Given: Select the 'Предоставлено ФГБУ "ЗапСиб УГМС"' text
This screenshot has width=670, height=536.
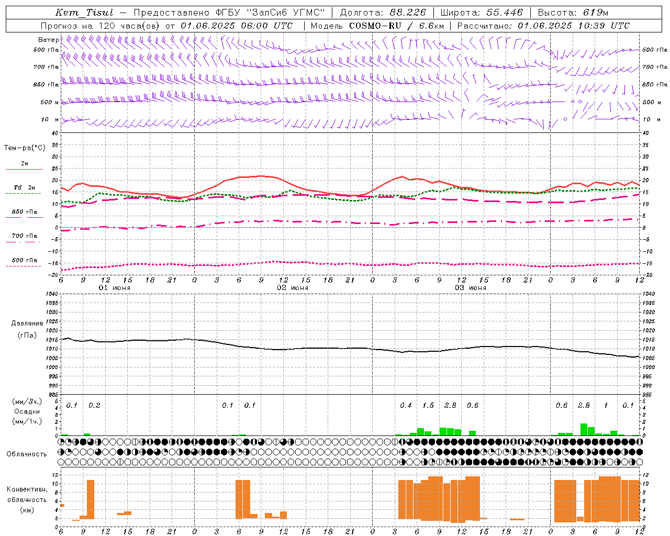Looking at the screenshot, I should [x=229, y=13].
